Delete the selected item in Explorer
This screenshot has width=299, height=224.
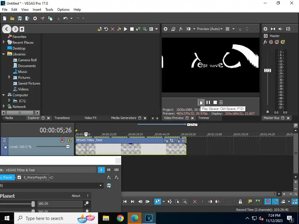pyautogui.click(x=112, y=29)
